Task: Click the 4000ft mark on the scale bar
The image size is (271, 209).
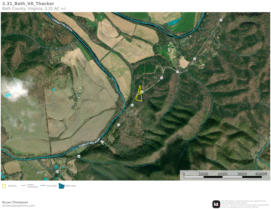Action: pyautogui.click(x=261, y=173)
